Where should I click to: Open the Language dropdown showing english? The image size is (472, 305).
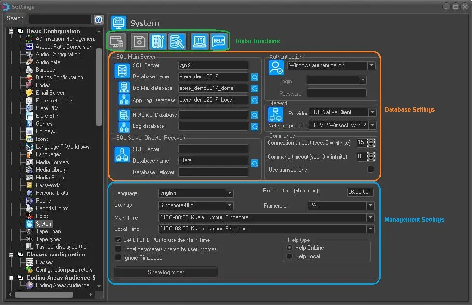(229, 193)
